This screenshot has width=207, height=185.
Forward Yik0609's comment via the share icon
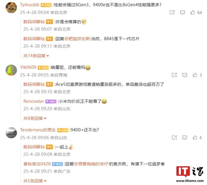174,75
